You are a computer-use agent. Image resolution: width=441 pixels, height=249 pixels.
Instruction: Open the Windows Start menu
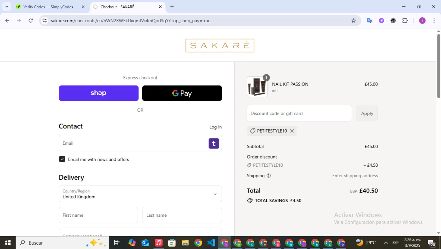click(x=8, y=243)
